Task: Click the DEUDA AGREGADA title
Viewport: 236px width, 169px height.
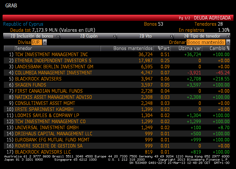Action: 212,18
